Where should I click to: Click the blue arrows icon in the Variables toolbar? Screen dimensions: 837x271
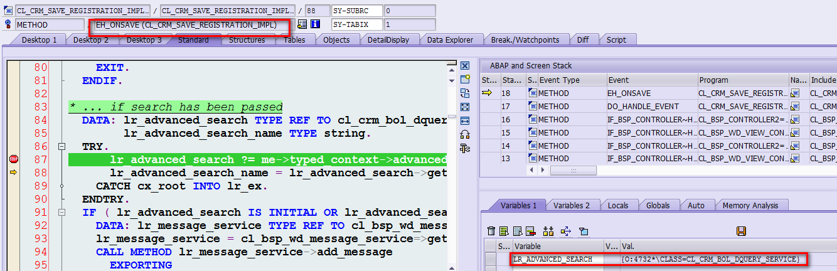565,231
